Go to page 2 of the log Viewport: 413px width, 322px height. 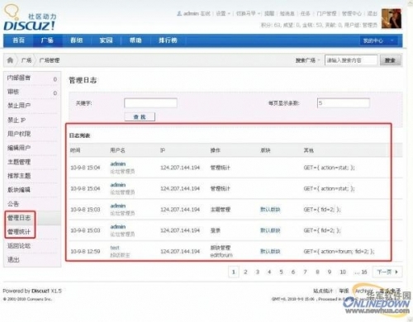245,272
